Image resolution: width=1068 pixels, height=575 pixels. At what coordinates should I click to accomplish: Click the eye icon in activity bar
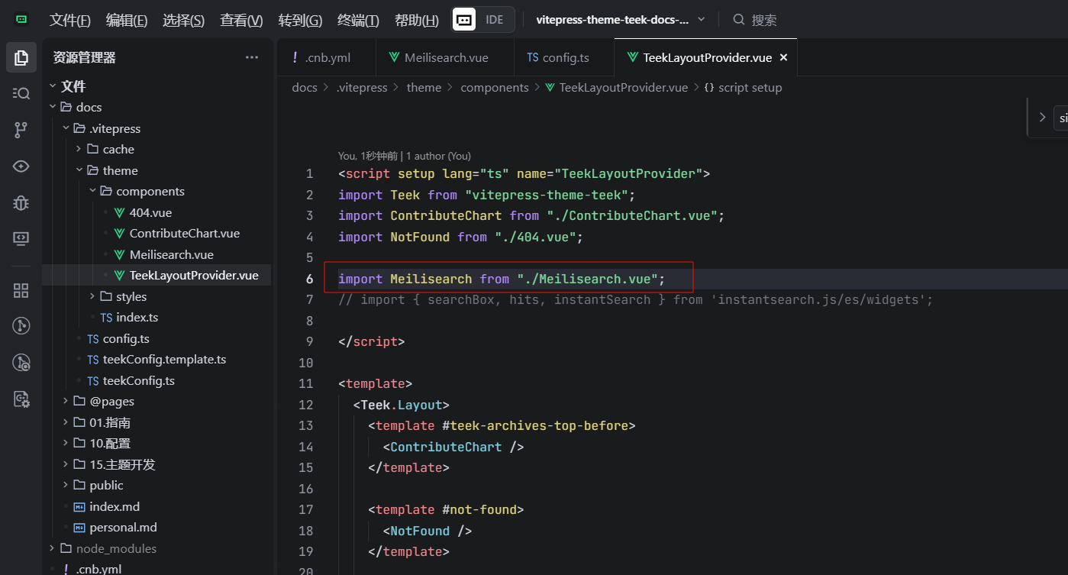[21, 166]
